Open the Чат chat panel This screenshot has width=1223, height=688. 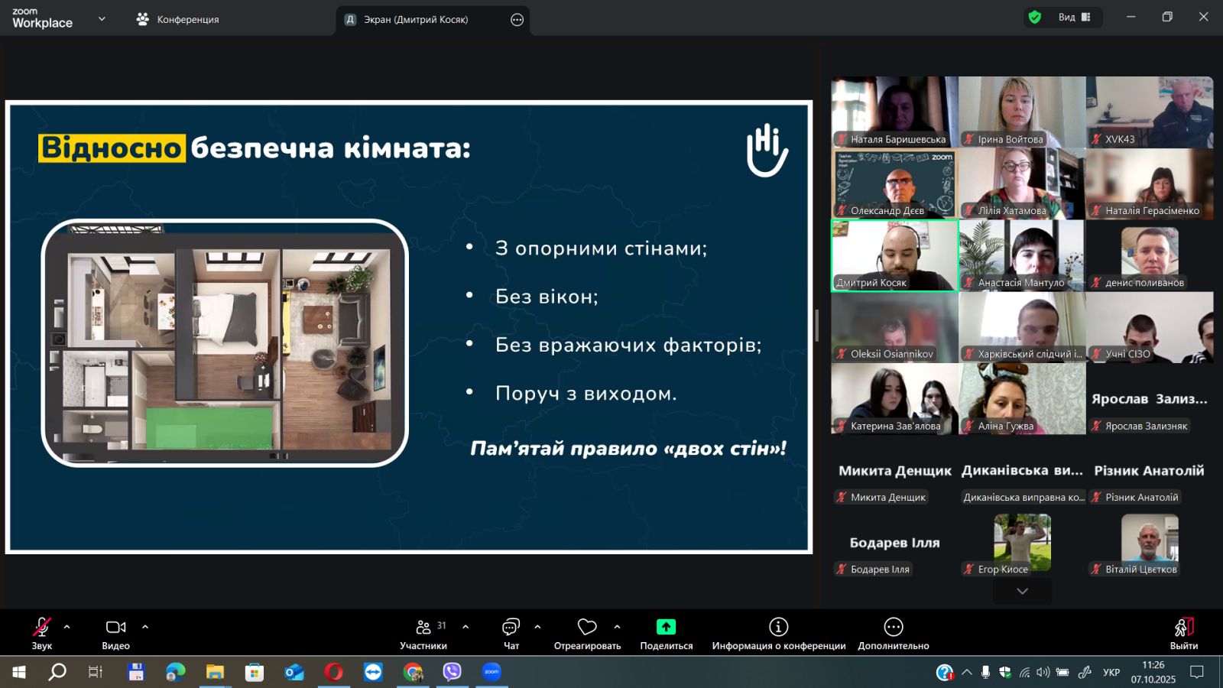coord(511,633)
